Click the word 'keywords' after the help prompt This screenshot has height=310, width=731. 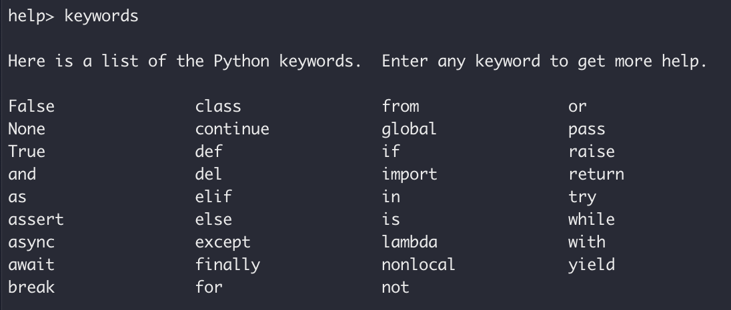point(101,17)
